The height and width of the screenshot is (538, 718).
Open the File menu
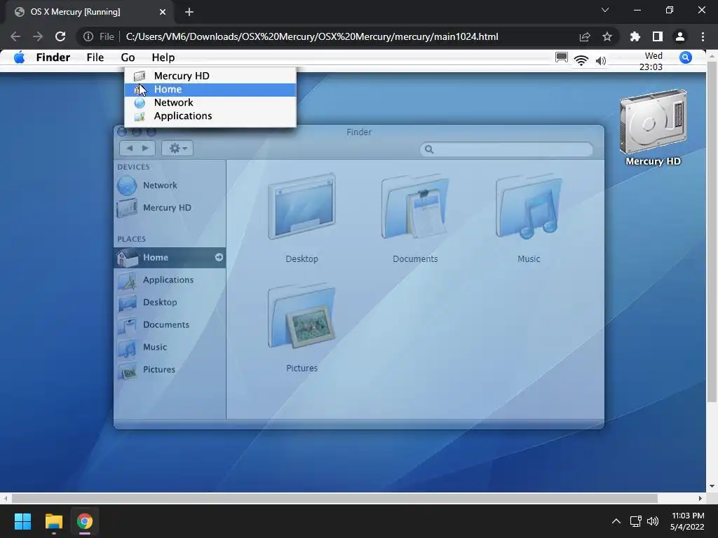pyautogui.click(x=95, y=57)
